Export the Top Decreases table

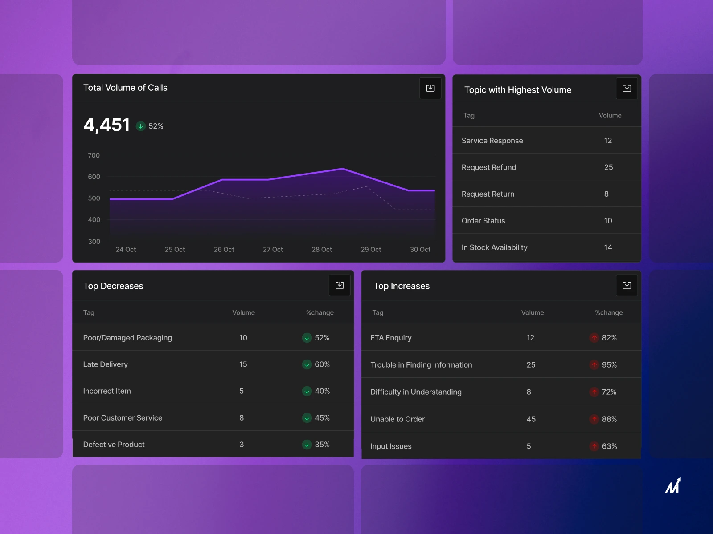[x=340, y=285]
